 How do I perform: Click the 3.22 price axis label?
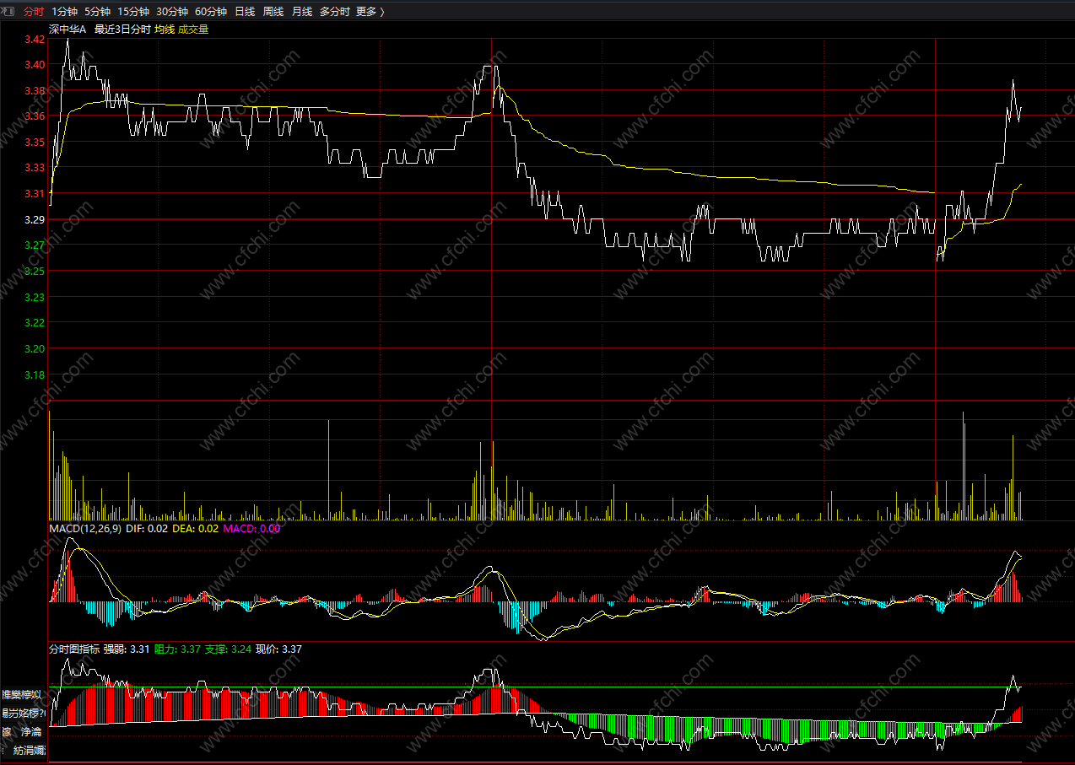point(35,323)
